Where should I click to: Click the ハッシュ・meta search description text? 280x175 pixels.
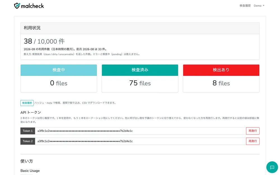pos(75,103)
